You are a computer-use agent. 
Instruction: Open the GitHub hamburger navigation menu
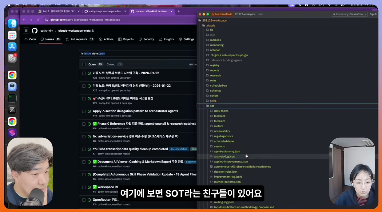coord(26,30)
